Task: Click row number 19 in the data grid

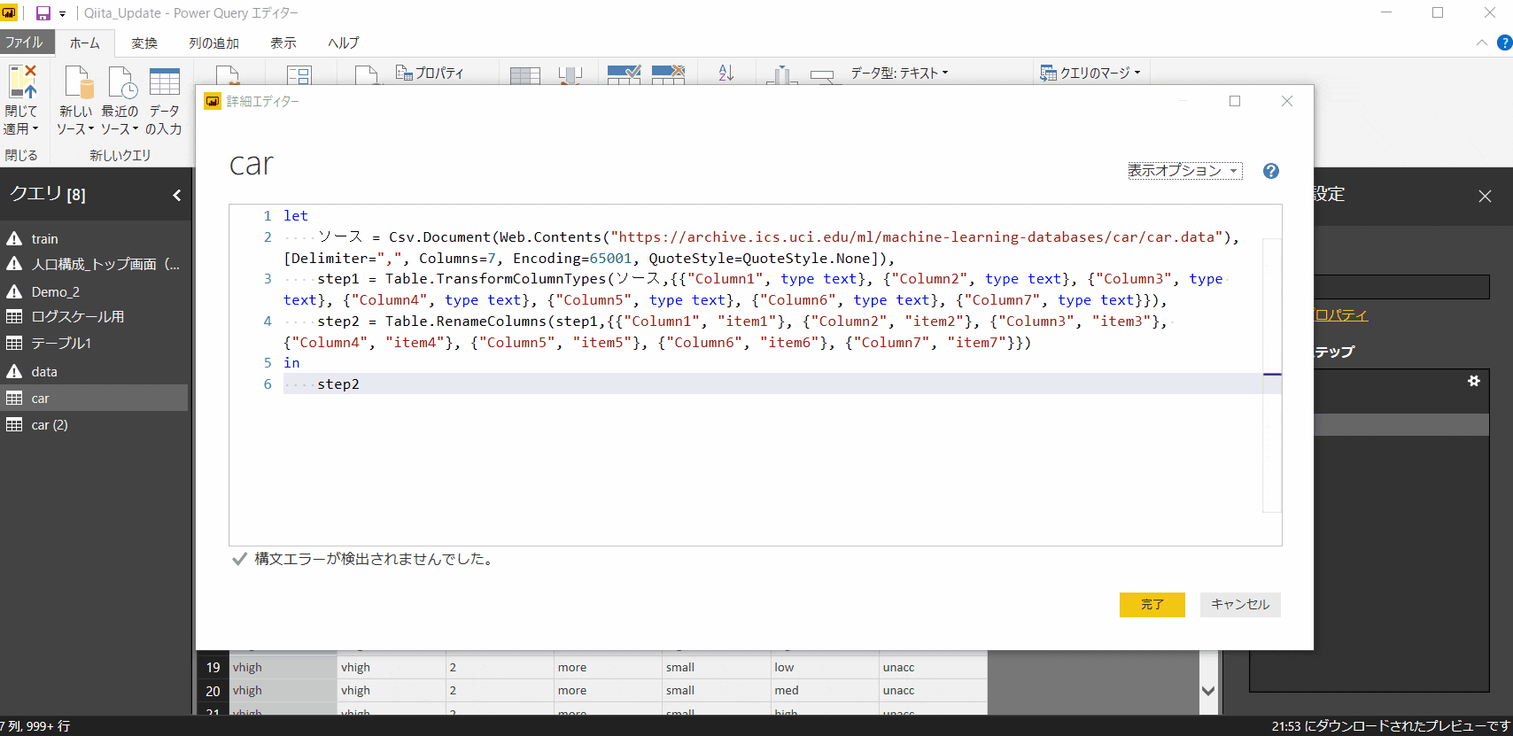Action: click(x=213, y=667)
